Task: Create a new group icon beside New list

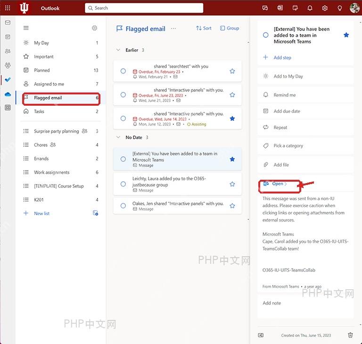Action: (95, 213)
